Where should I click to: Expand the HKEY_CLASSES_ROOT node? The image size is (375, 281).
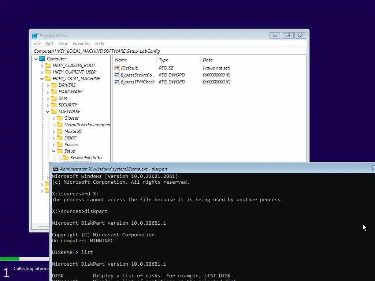42,65
